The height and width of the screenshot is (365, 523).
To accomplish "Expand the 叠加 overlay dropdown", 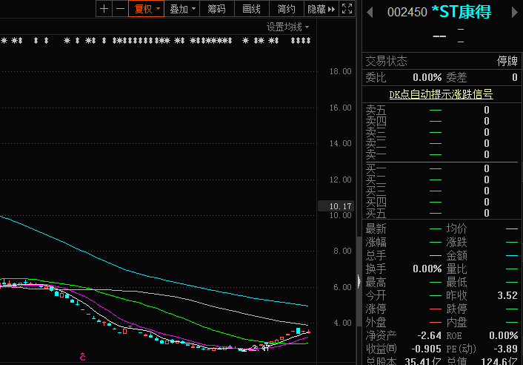I will click(182, 9).
